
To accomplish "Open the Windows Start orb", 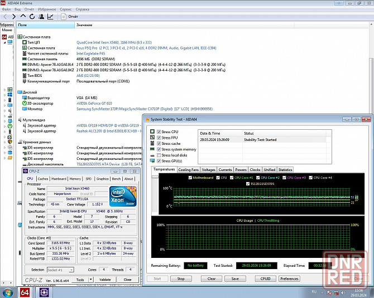I will (x=7, y=292).
